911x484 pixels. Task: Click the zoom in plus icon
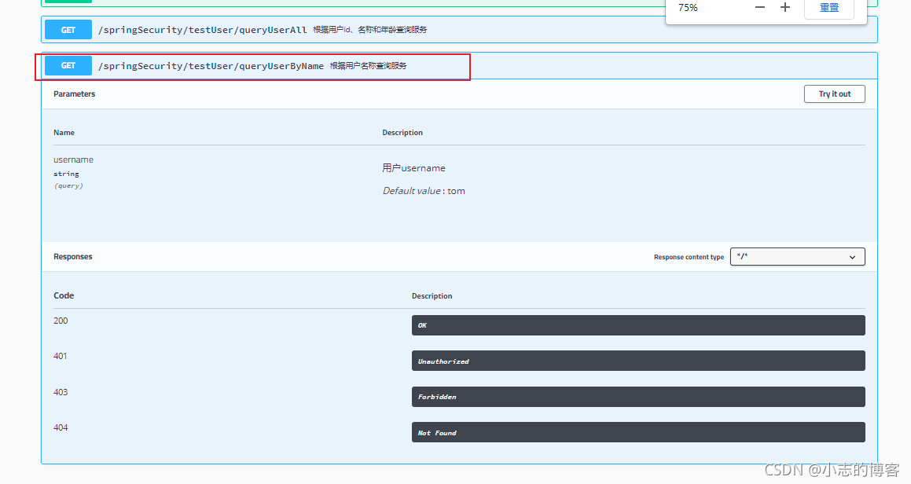point(785,8)
